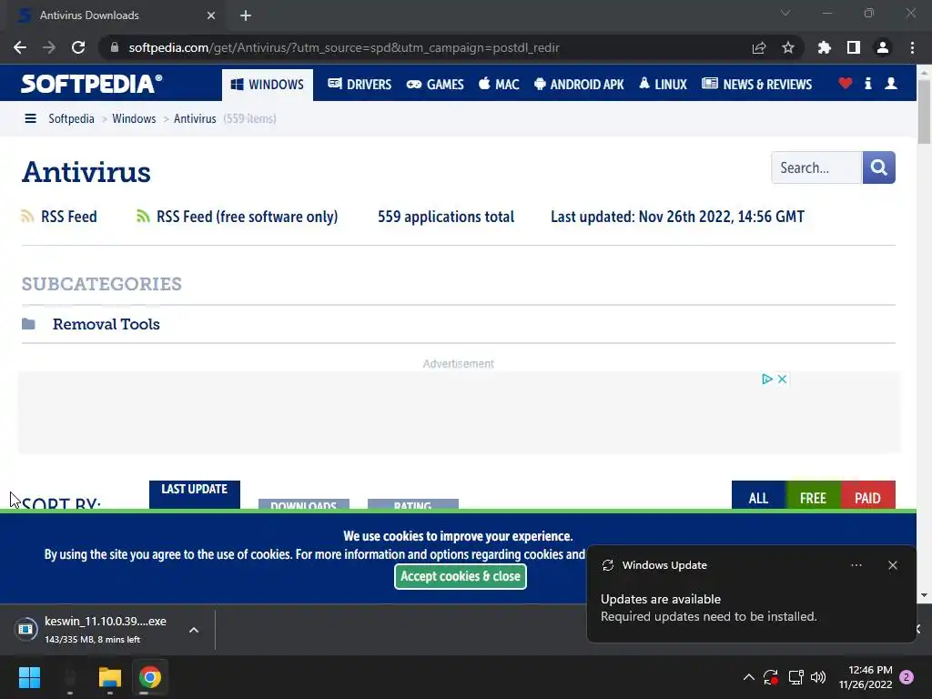Click the Windows breadcrumb link
Screen dimensions: 932x699
click(134, 118)
